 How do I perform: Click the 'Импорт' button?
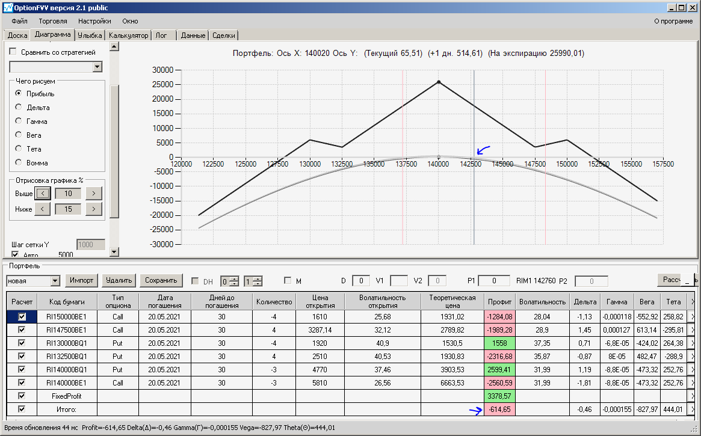click(81, 280)
